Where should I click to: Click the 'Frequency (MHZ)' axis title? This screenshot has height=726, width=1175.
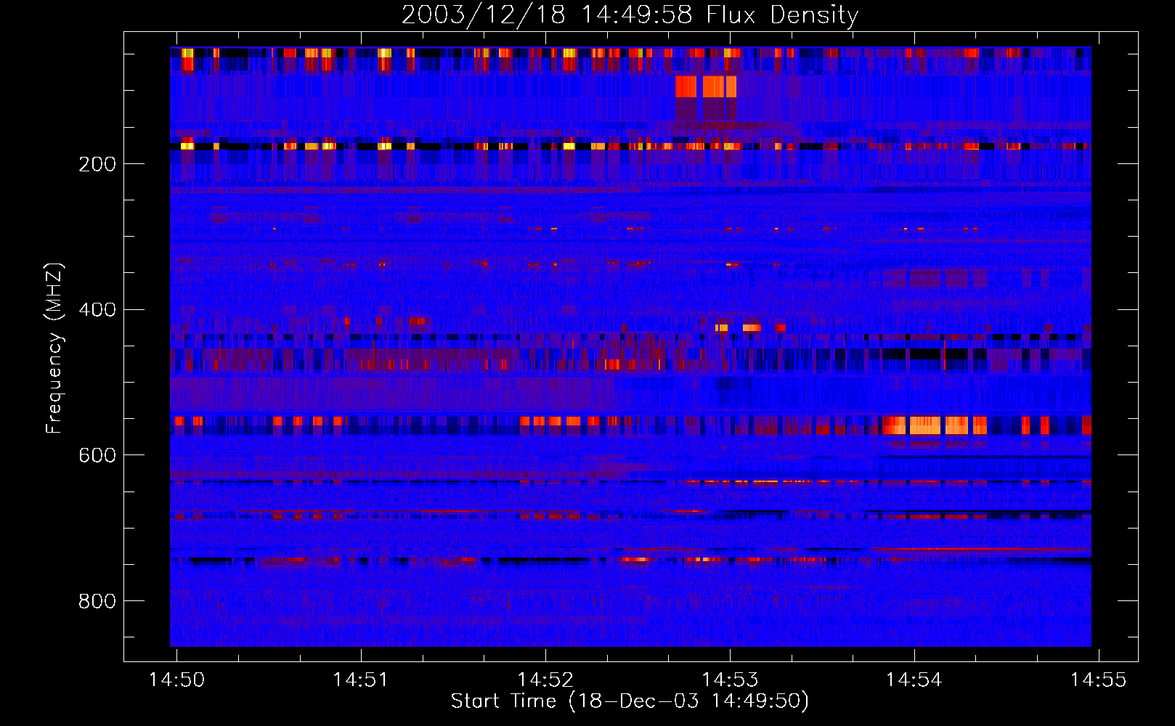(x=54, y=348)
